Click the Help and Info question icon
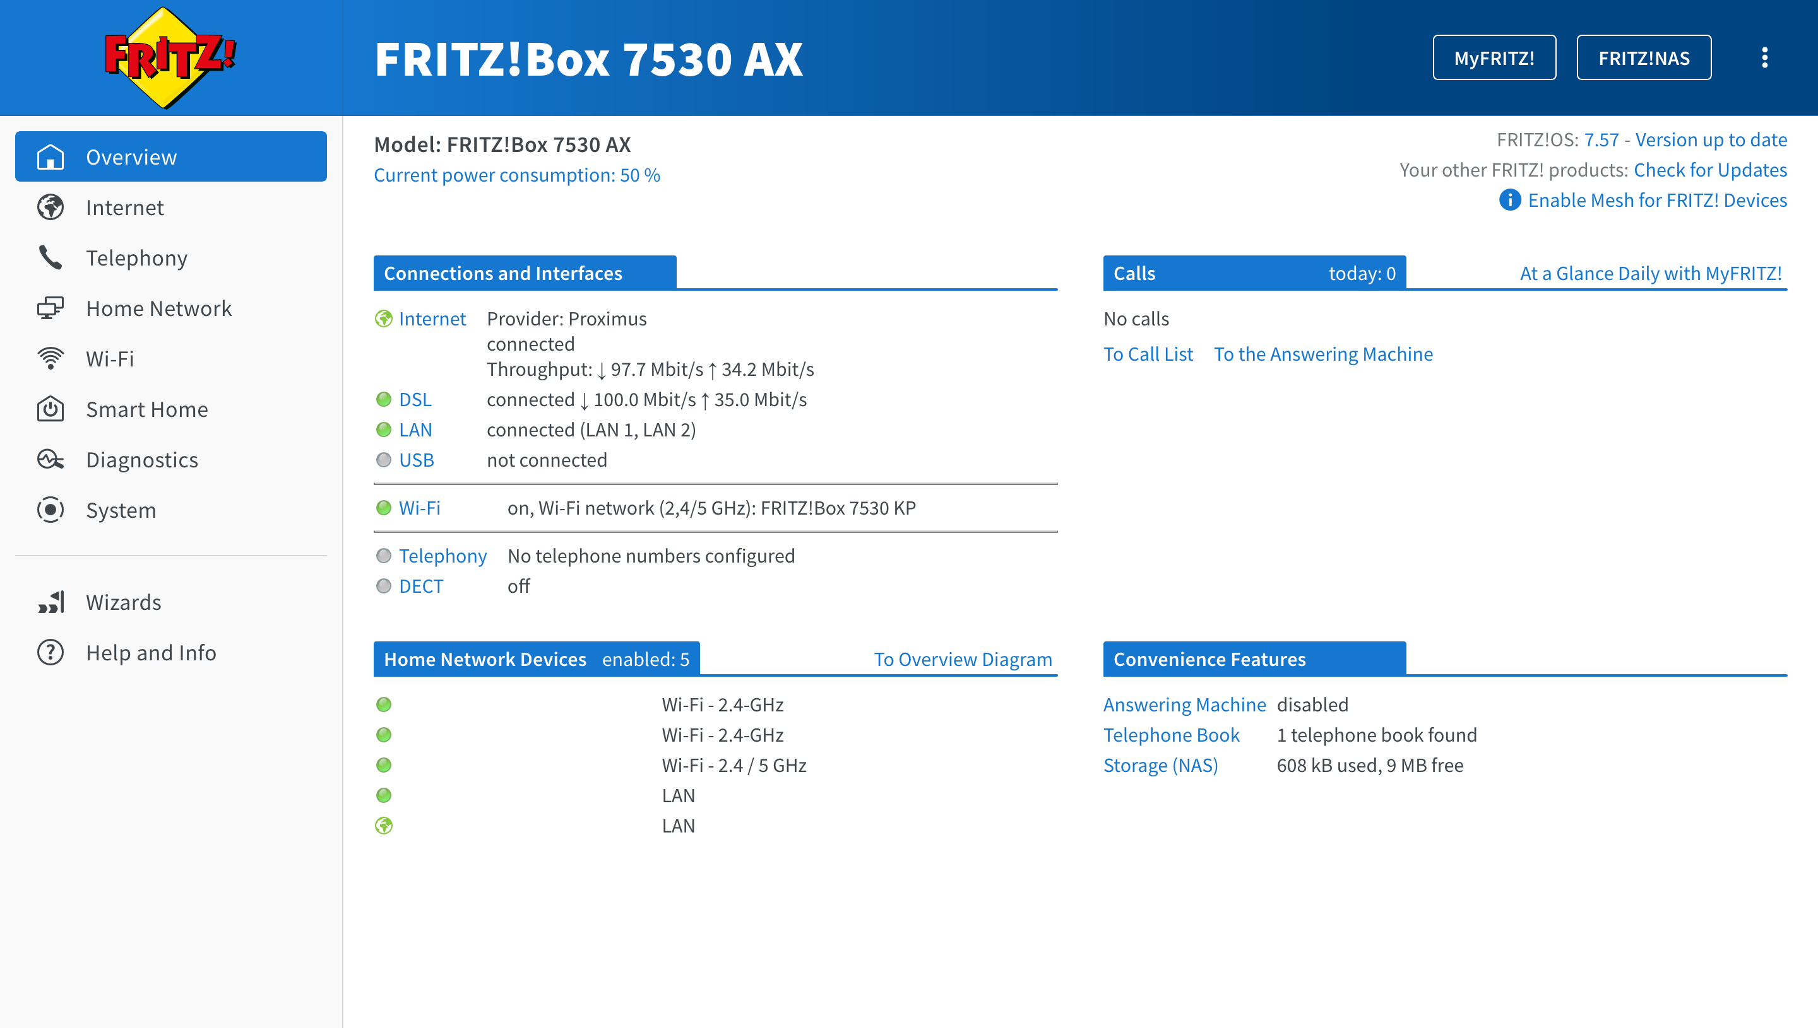1818x1028 pixels. [50, 652]
